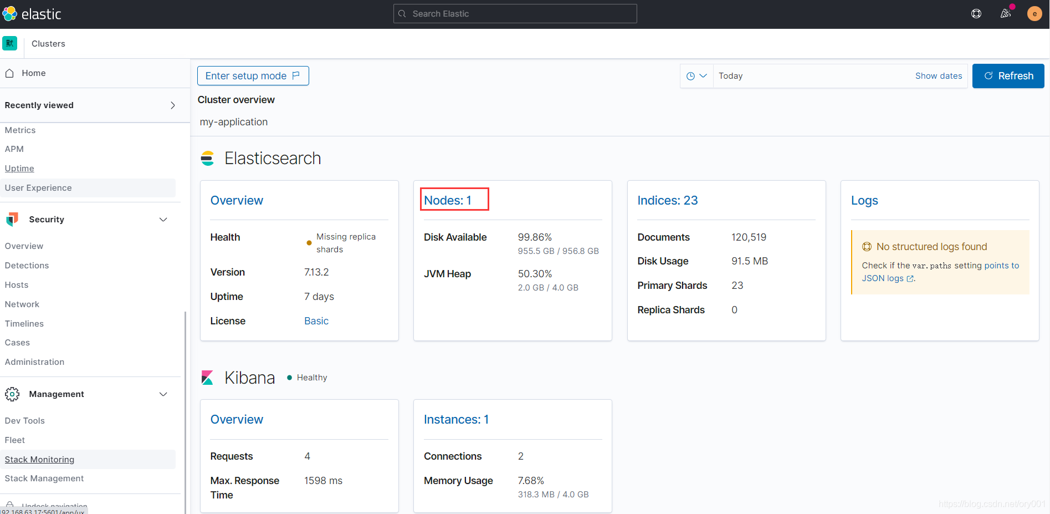Click the Missing replica shards health status
The height and width of the screenshot is (514, 1050).
click(x=341, y=243)
